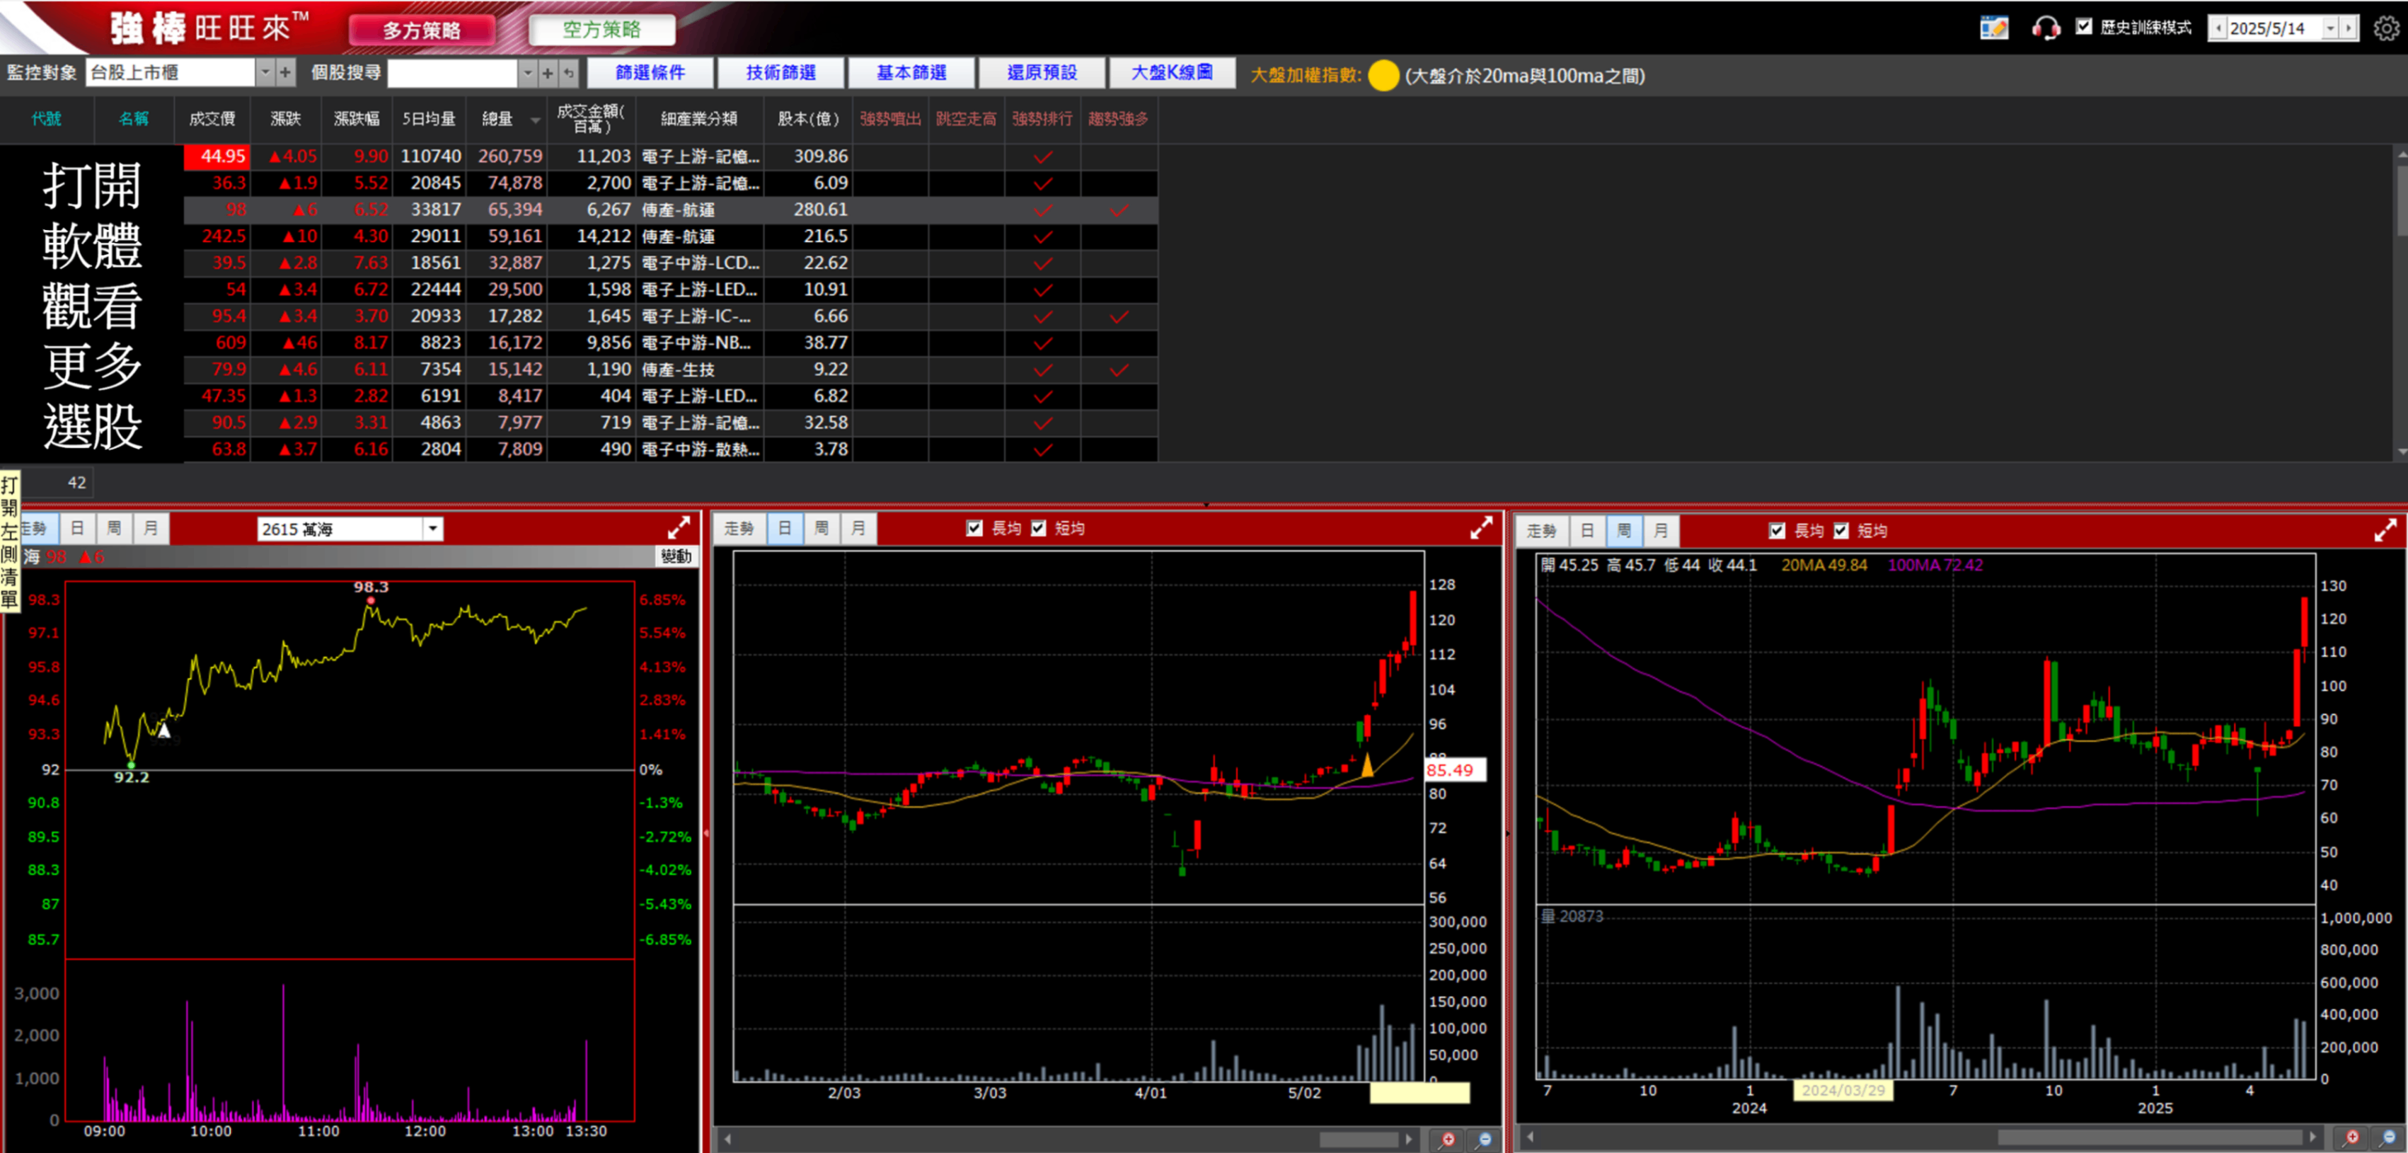Click the undo arrow beside 個股搜尋 box
Screen dimensions: 2408x1153
568,72
